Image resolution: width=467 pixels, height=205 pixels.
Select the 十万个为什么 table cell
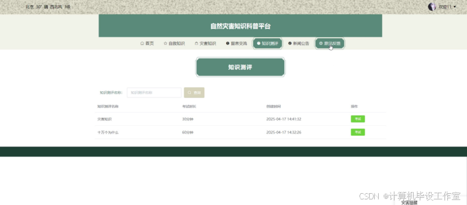[x=108, y=132]
